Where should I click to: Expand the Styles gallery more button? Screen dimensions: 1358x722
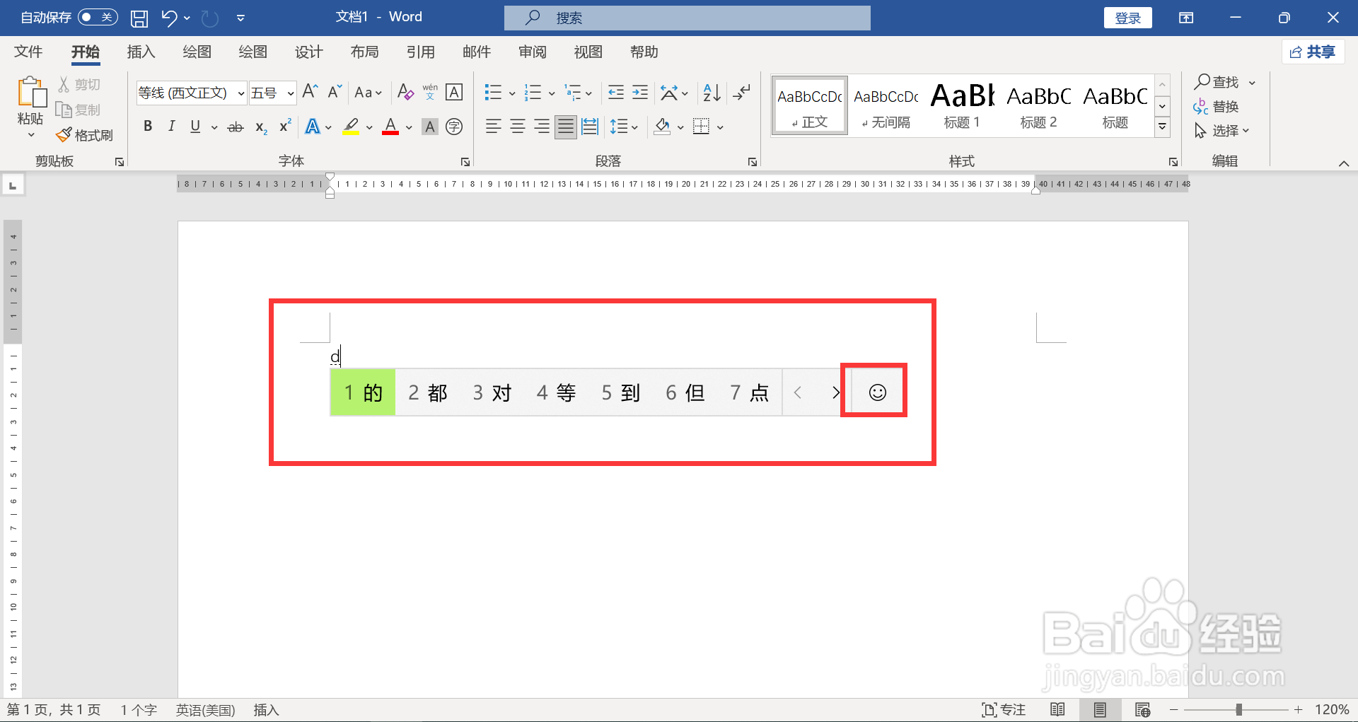pos(1162,127)
